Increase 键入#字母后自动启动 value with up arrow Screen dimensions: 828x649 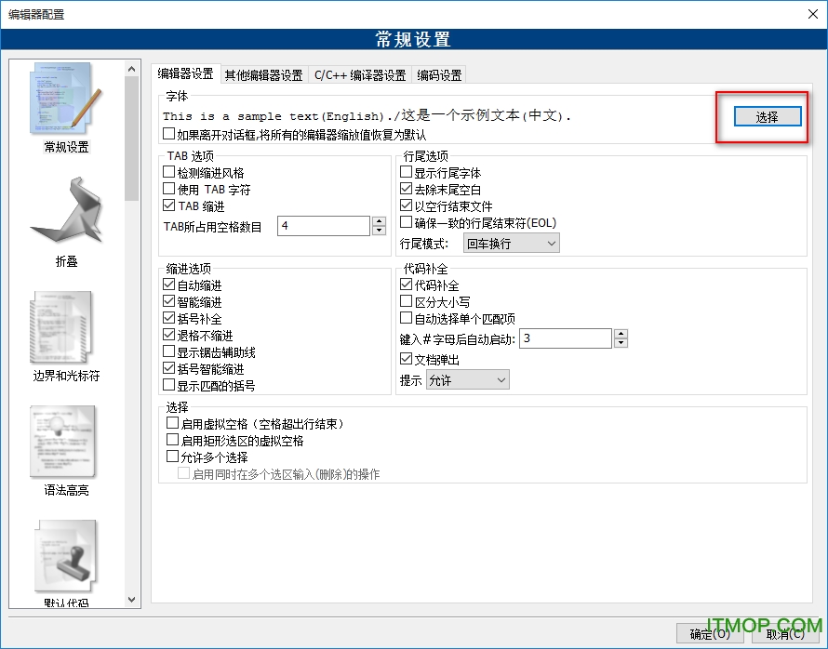pyautogui.click(x=621, y=334)
